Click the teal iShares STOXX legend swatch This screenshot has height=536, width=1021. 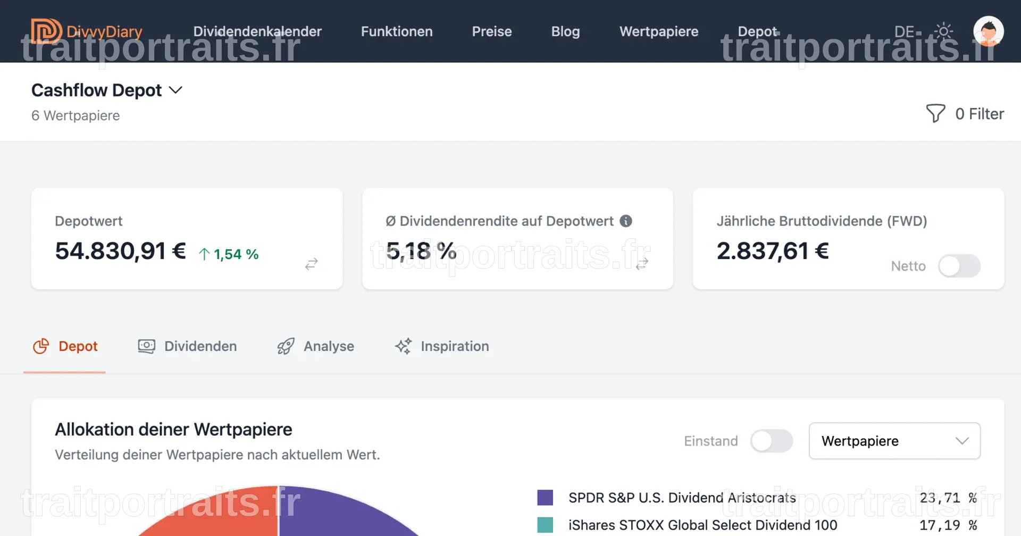(x=545, y=525)
